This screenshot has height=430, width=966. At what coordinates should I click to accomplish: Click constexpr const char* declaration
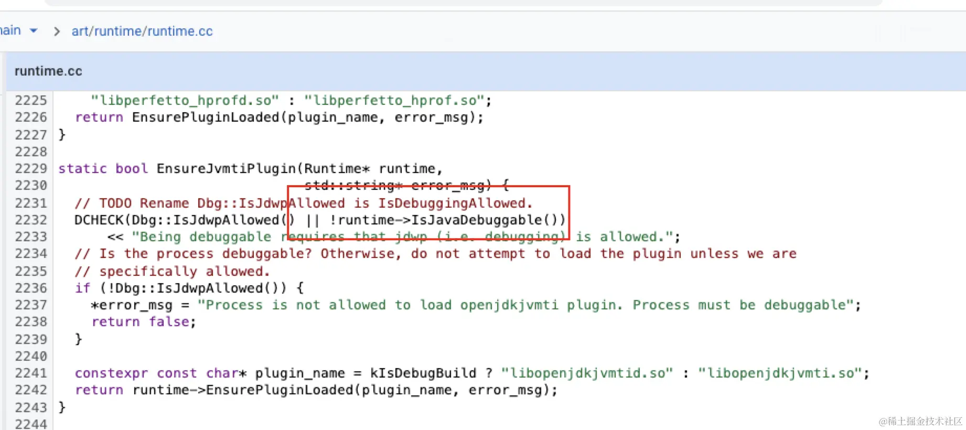[x=160, y=373]
